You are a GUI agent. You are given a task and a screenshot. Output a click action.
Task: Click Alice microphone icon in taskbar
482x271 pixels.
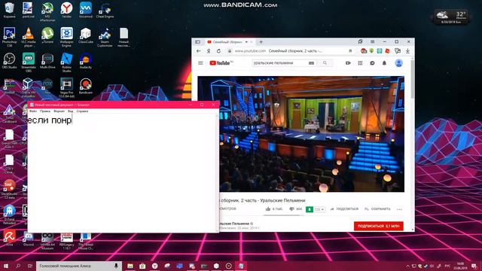click(116, 266)
